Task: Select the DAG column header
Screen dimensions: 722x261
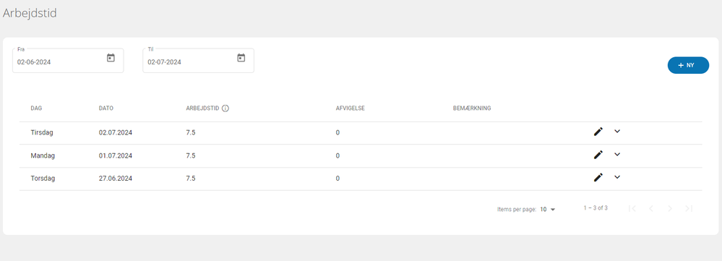Action: [37, 108]
